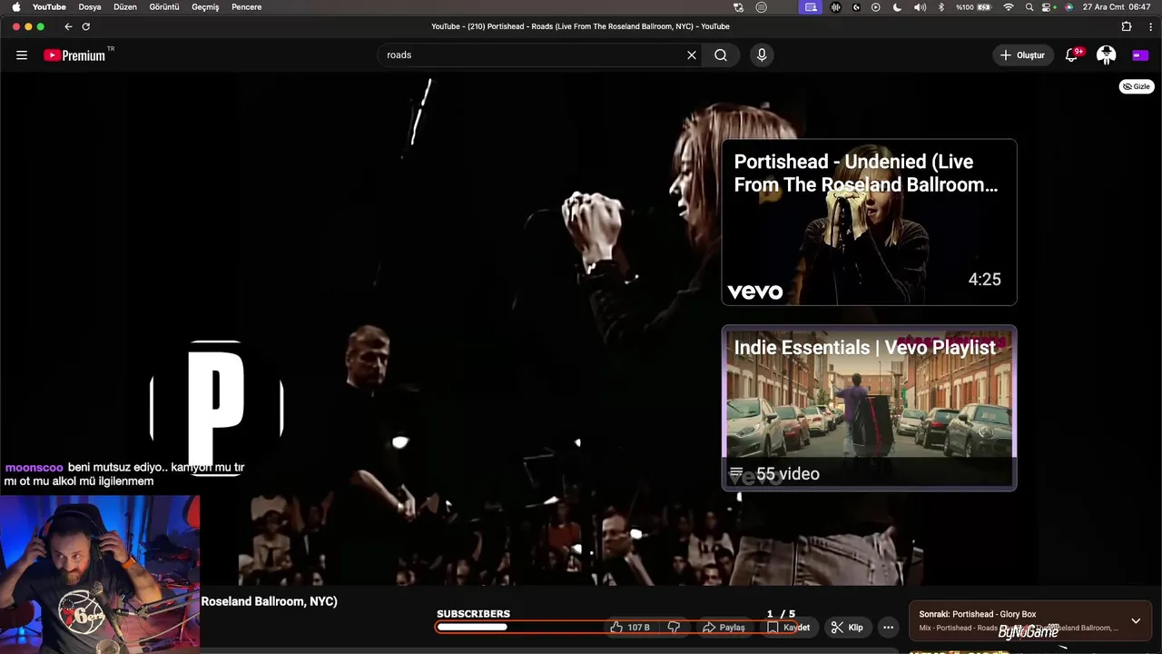1162x654 pixels.
Task: Click moonscoo username in chat overlay
Action: [34, 468]
